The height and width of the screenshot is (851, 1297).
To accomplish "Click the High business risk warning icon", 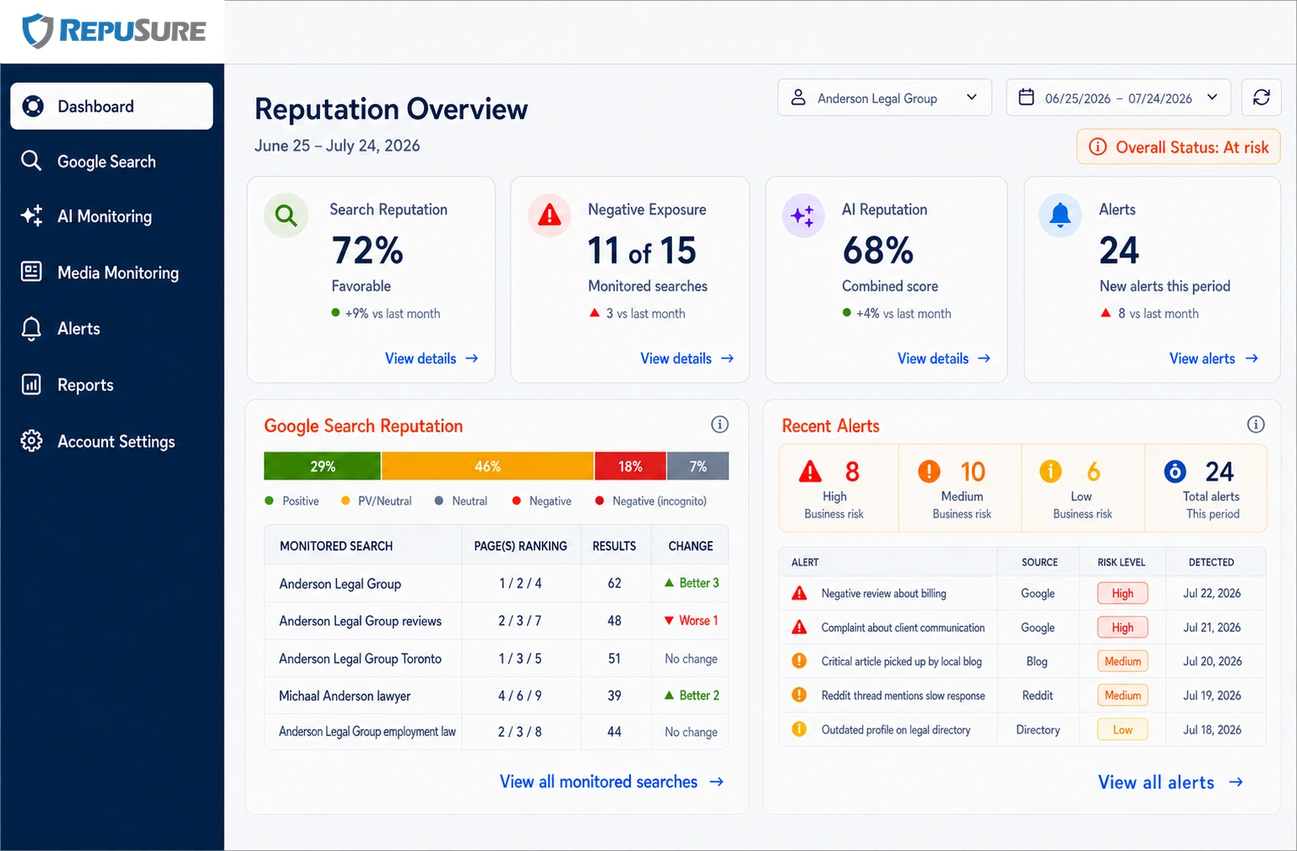I will tap(810, 472).
